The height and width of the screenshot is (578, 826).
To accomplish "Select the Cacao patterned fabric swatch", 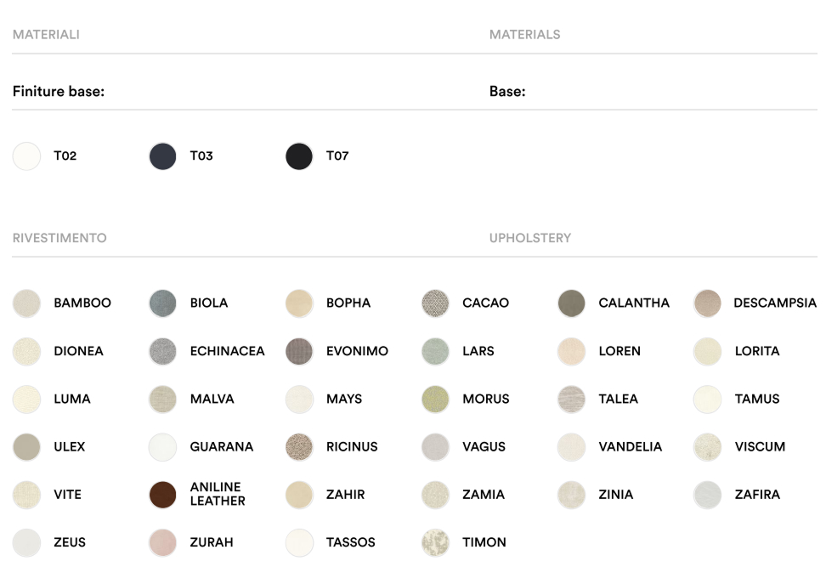I will 435,303.
